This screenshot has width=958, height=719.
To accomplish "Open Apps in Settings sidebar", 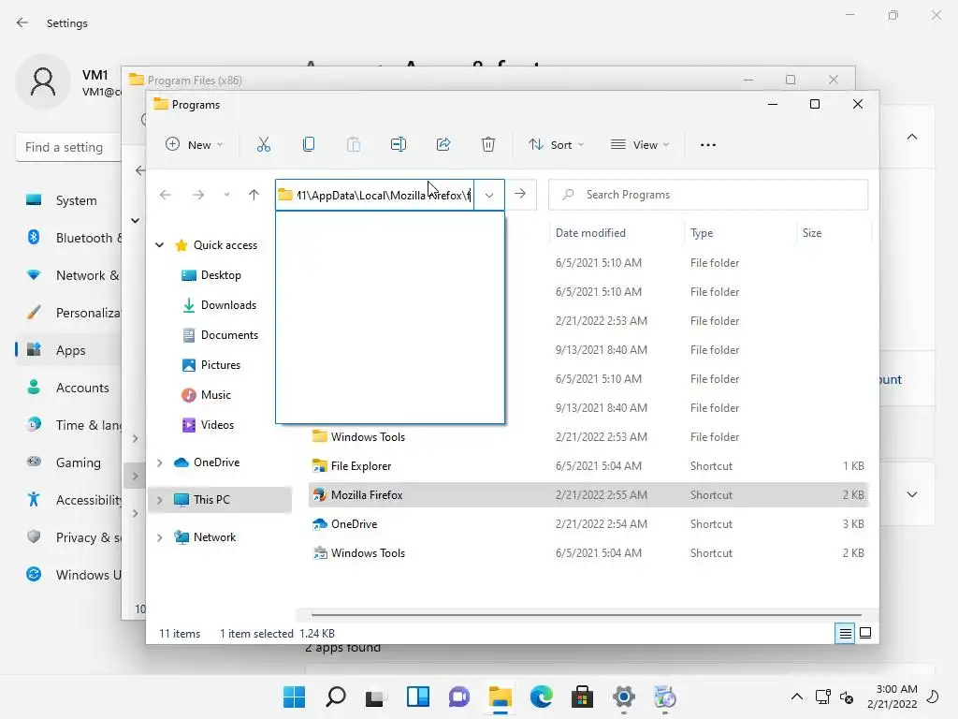I will point(69,350).
